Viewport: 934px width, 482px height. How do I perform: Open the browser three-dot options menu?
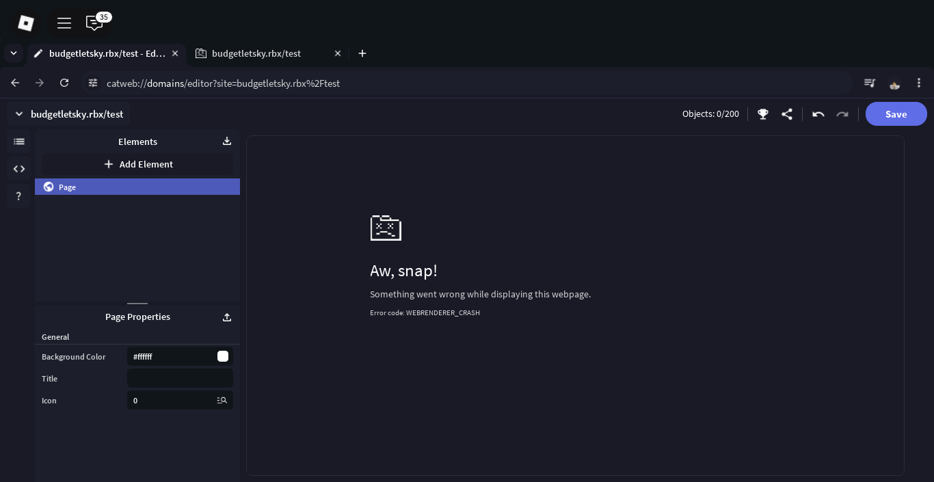[x=919, y=83]
